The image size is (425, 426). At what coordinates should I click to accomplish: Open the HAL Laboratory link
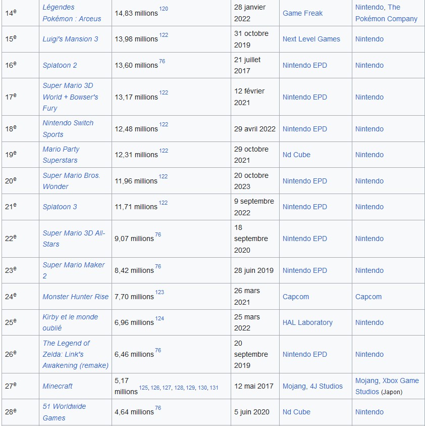307,322
